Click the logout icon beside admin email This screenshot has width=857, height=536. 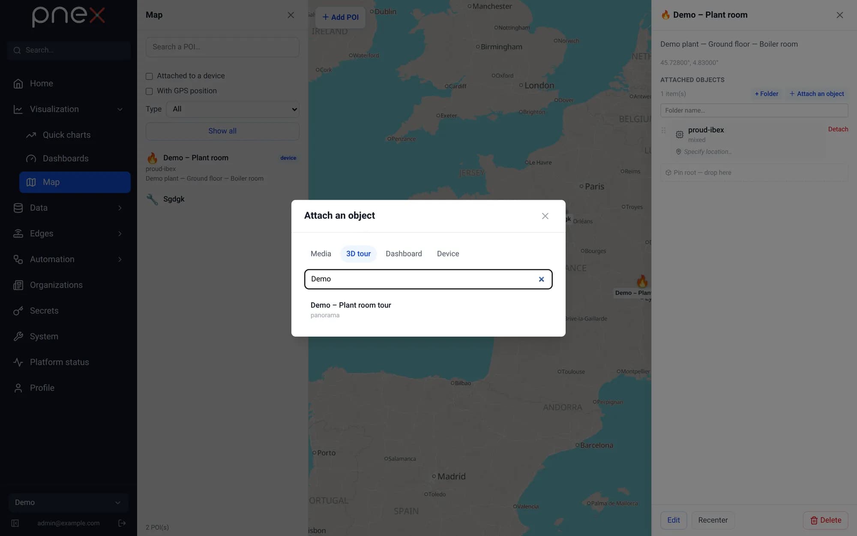tap(122, 523)
